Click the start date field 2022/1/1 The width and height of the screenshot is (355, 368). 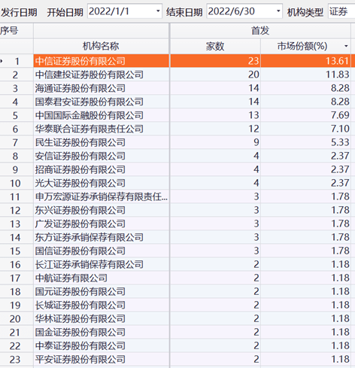coord(125,11)
